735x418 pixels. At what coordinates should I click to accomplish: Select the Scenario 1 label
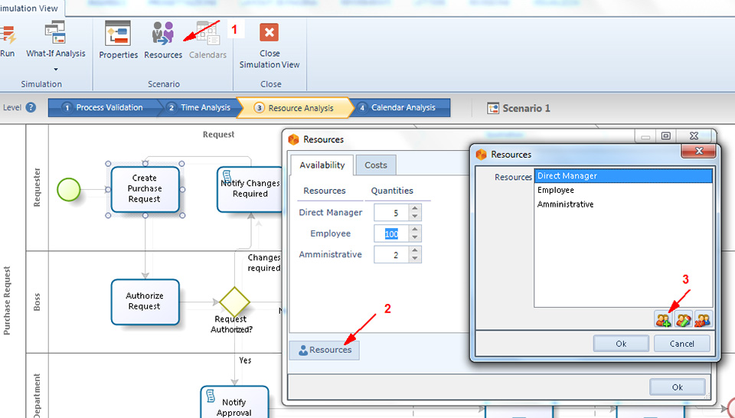point(518,108)
